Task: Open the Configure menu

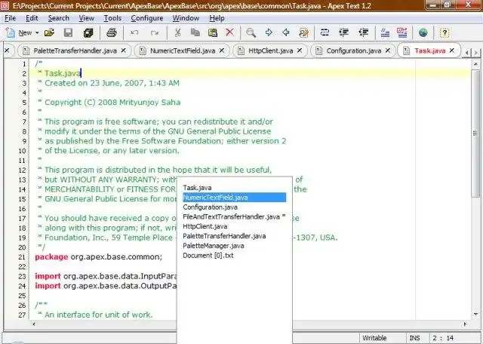Action: click(x=147, y=18)
